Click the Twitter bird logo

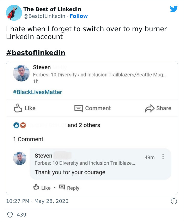coord(174,9)
